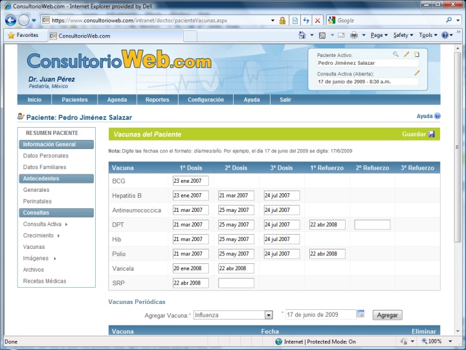Open the Agregar Vacuna Influenza dropdown
The width and height of the screenshot is (466, 350).
click(269, 315)
